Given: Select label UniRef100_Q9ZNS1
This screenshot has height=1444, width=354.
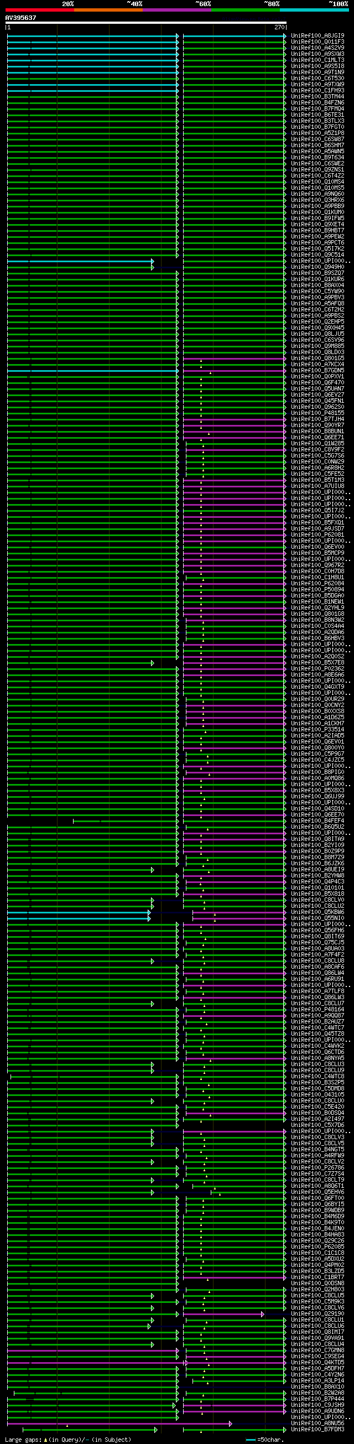Looking at the screenshot, I should 317,169.
